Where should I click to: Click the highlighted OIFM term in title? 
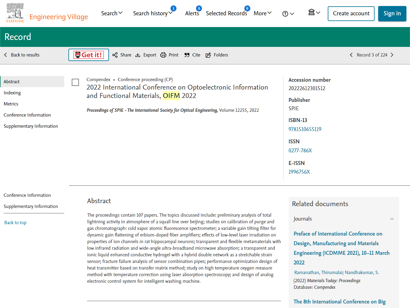pos(171,96)
